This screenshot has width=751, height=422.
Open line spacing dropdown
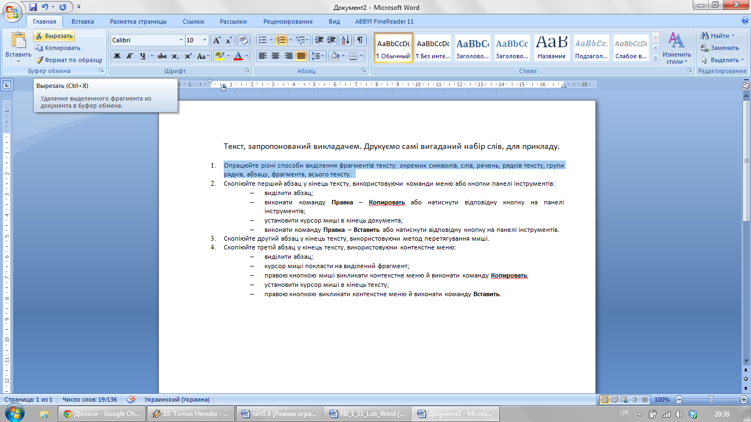point(317,56)
